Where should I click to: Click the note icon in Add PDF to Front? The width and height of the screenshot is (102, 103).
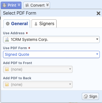tap(7, 69)
